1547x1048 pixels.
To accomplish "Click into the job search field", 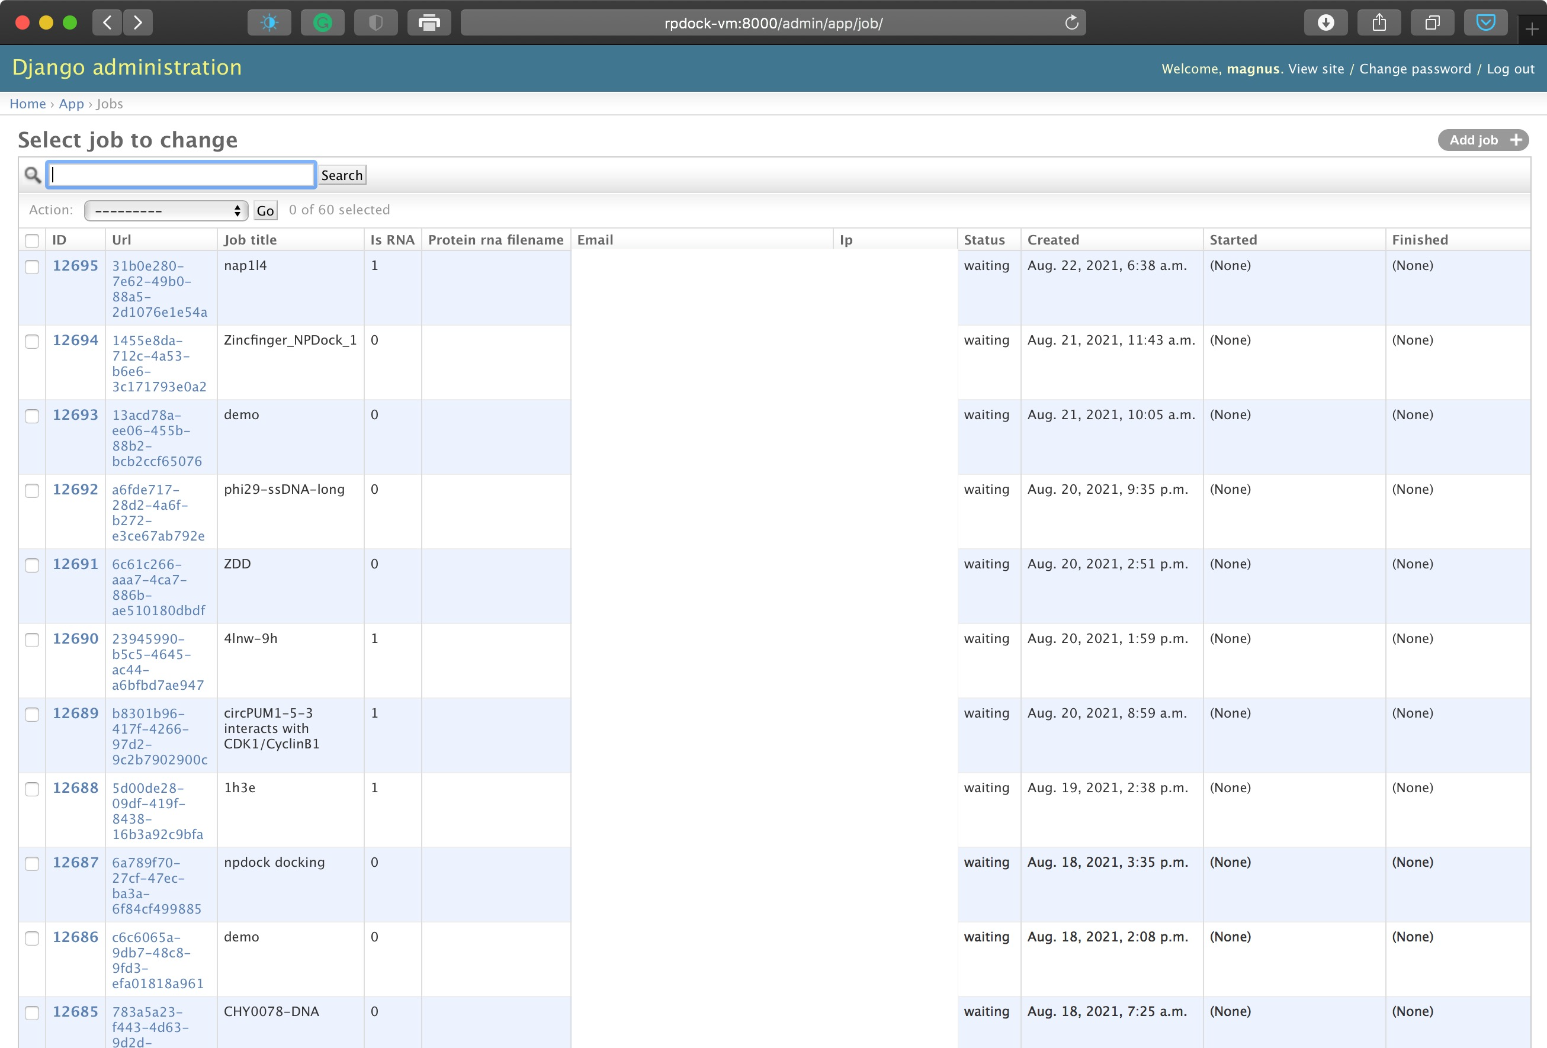I will pyautogui.click(x=181, y=174).
